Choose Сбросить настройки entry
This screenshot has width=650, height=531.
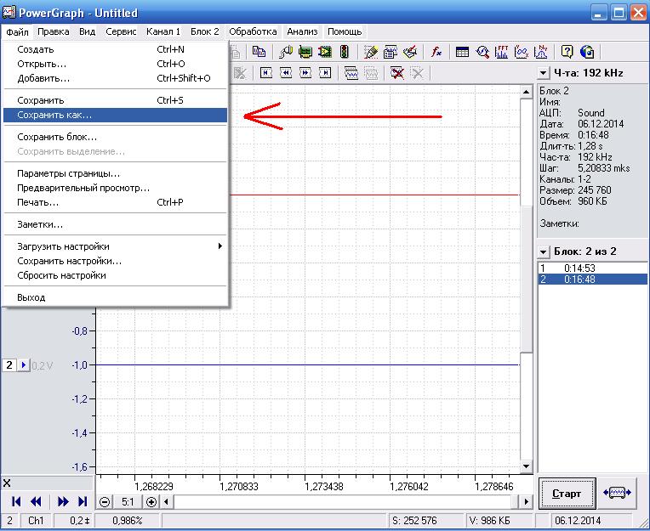point(115,275)
